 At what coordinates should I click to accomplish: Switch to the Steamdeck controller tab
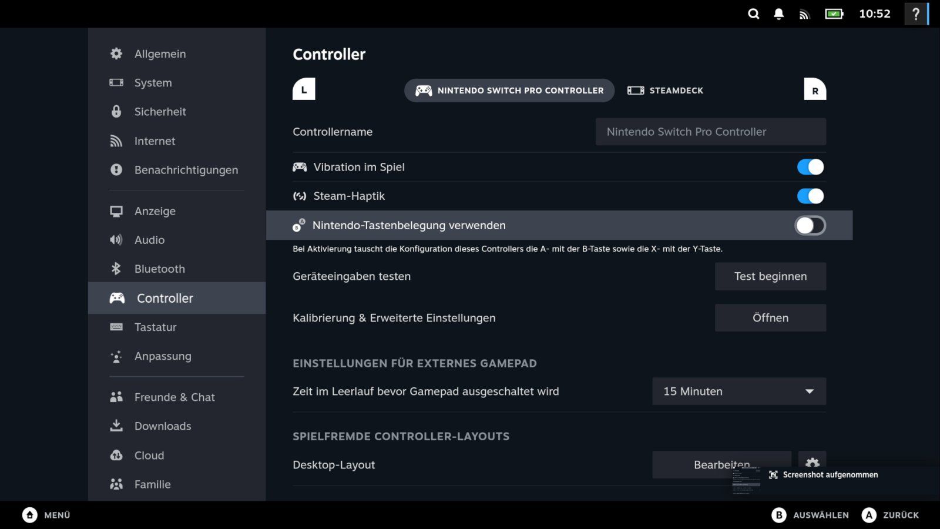pos(665,91)
